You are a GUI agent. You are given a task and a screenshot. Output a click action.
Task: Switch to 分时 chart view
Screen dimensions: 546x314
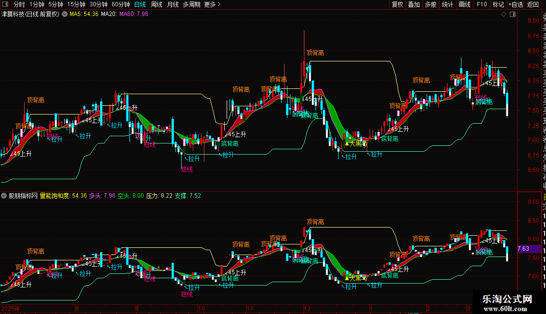coord(19,4)
